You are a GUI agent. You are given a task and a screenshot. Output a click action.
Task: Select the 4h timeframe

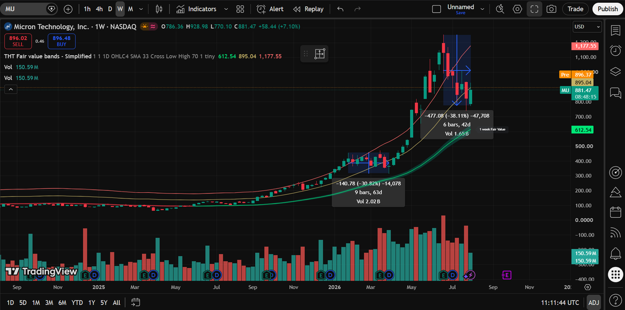pos(99,9)
